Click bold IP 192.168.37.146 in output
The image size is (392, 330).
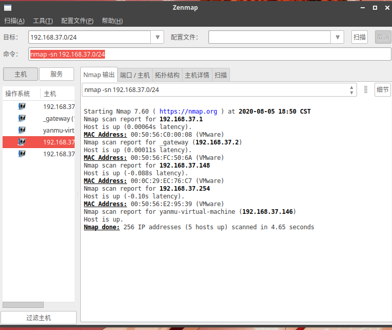click(268, 212)
